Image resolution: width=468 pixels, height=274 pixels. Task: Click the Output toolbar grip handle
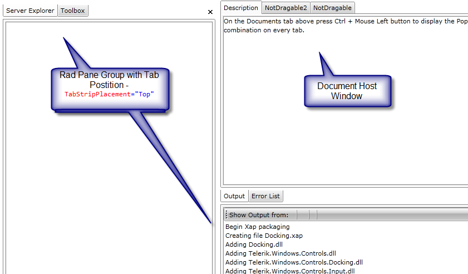point(226,214)
